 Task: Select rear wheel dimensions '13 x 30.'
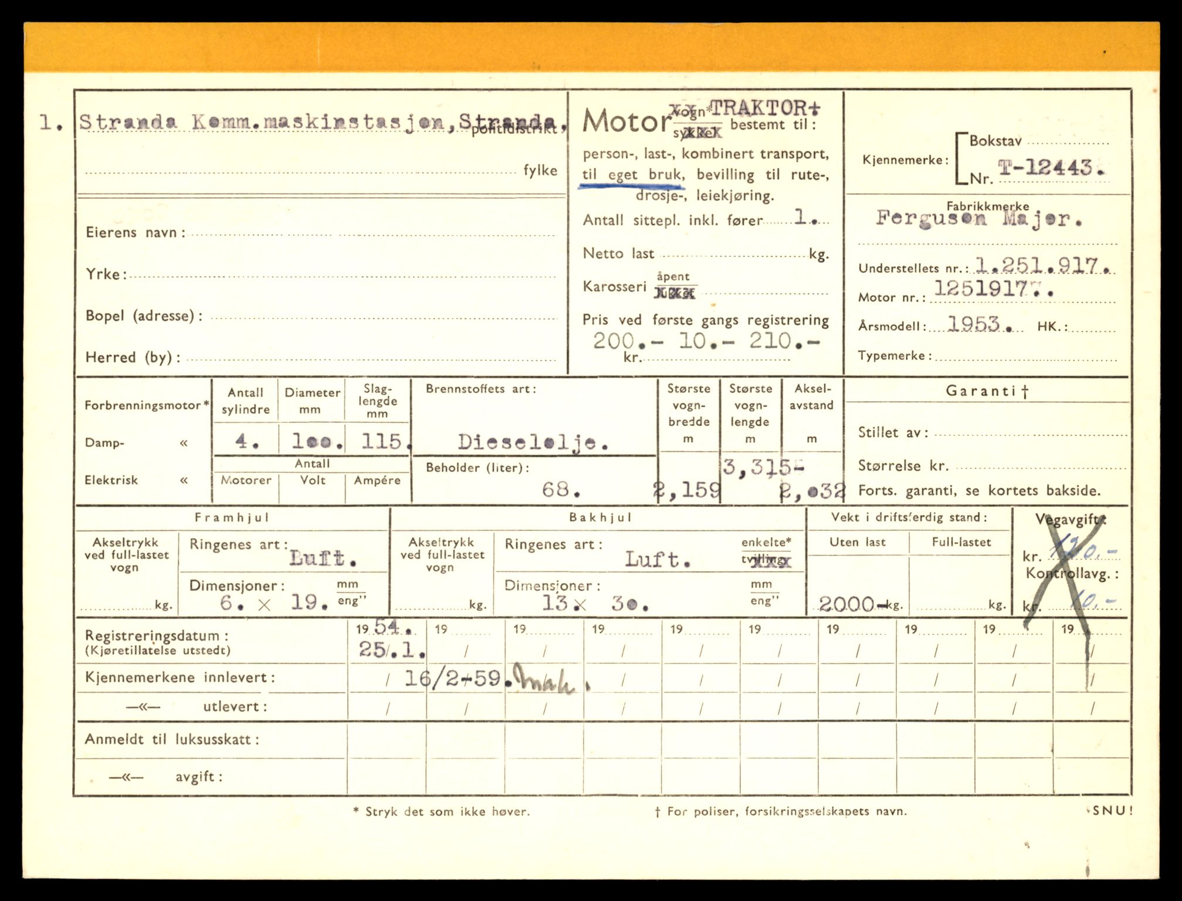[595, 602]
